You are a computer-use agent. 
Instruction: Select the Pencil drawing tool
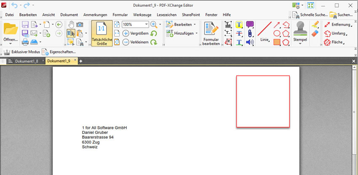tap(315, 24)
